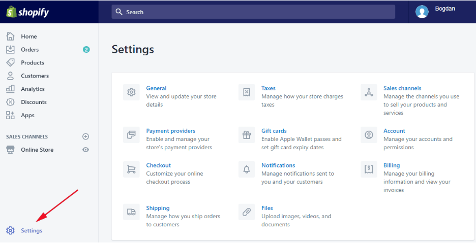Click the Shipping truck icon
The height and width of the screenshot is (244, 476).
pyautogui.click(x=131, y=212)
